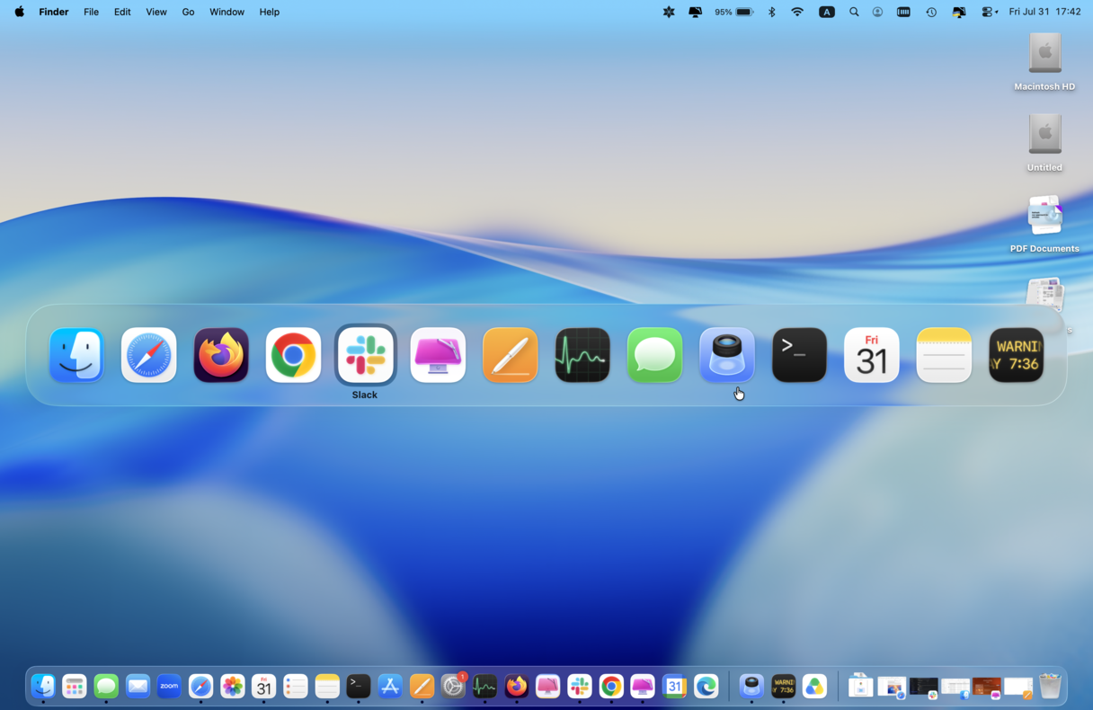The image size is (1093, 710).
Task: Open System Settings with badge in Dock
Action: coord(453,687)
